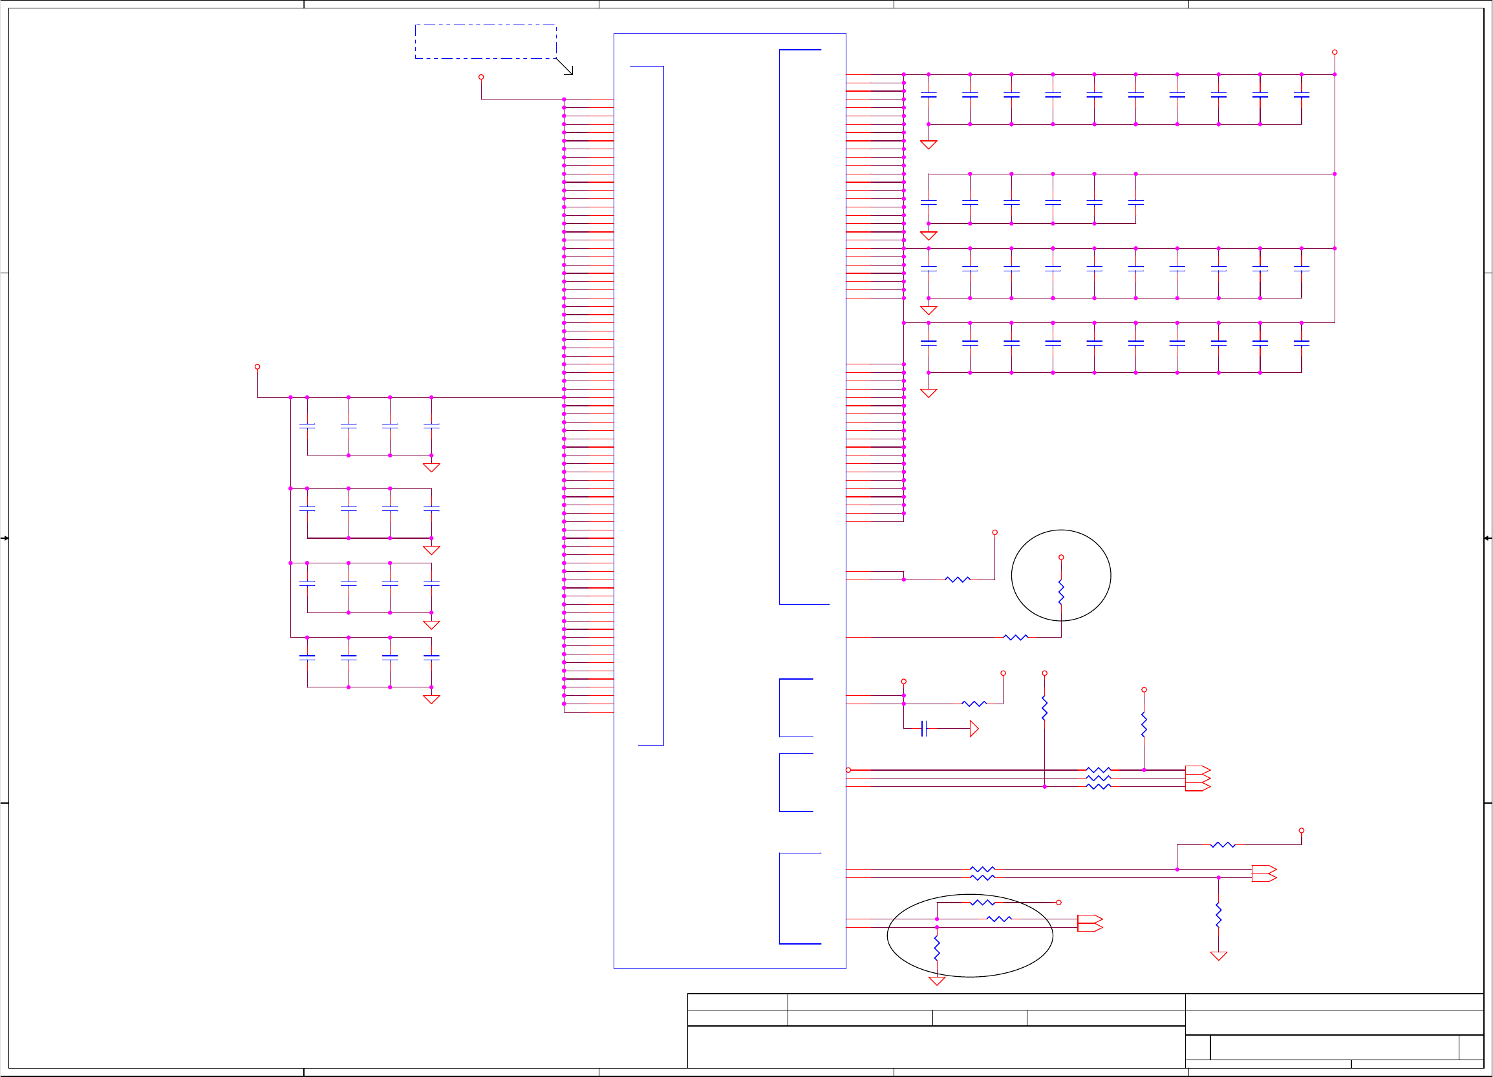
Task: Click the left sheet-border arrow marker
Action: point(5,538)
